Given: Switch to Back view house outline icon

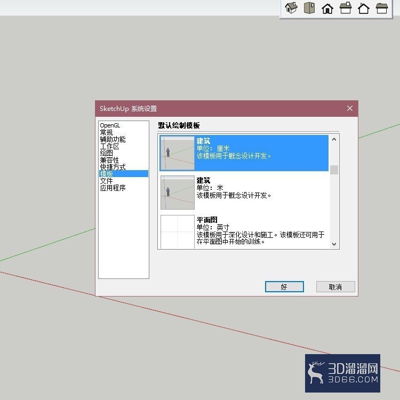Looking at the screenshot, I should tap(364, 8).
